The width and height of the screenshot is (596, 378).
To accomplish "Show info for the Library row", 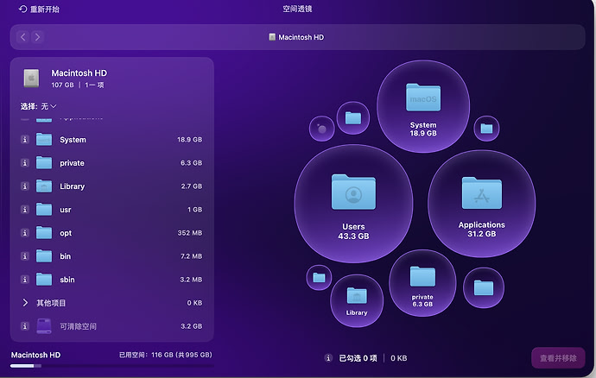I will coord(25,186).
